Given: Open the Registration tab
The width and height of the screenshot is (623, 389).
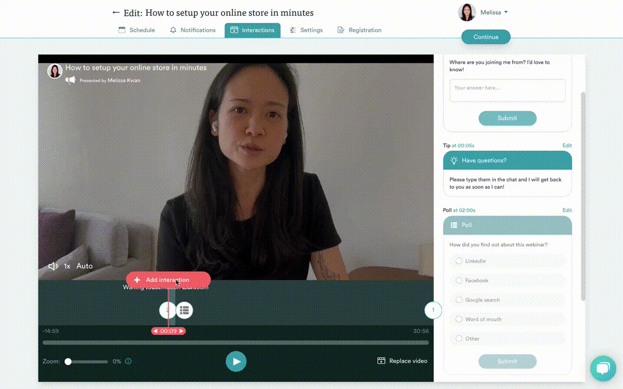Looking at the screenshot, I should (359, 30).
